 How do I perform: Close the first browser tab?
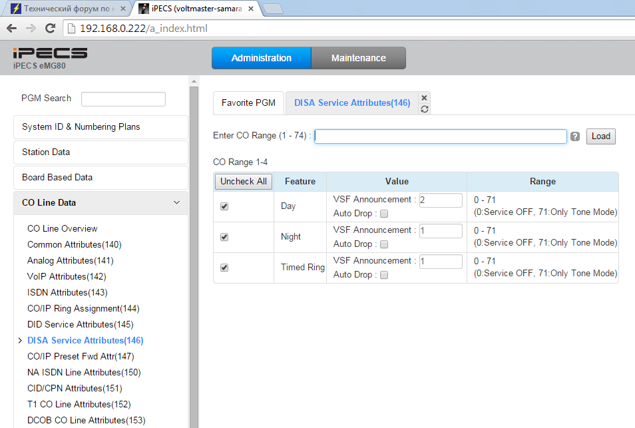[x=122, y=9]
